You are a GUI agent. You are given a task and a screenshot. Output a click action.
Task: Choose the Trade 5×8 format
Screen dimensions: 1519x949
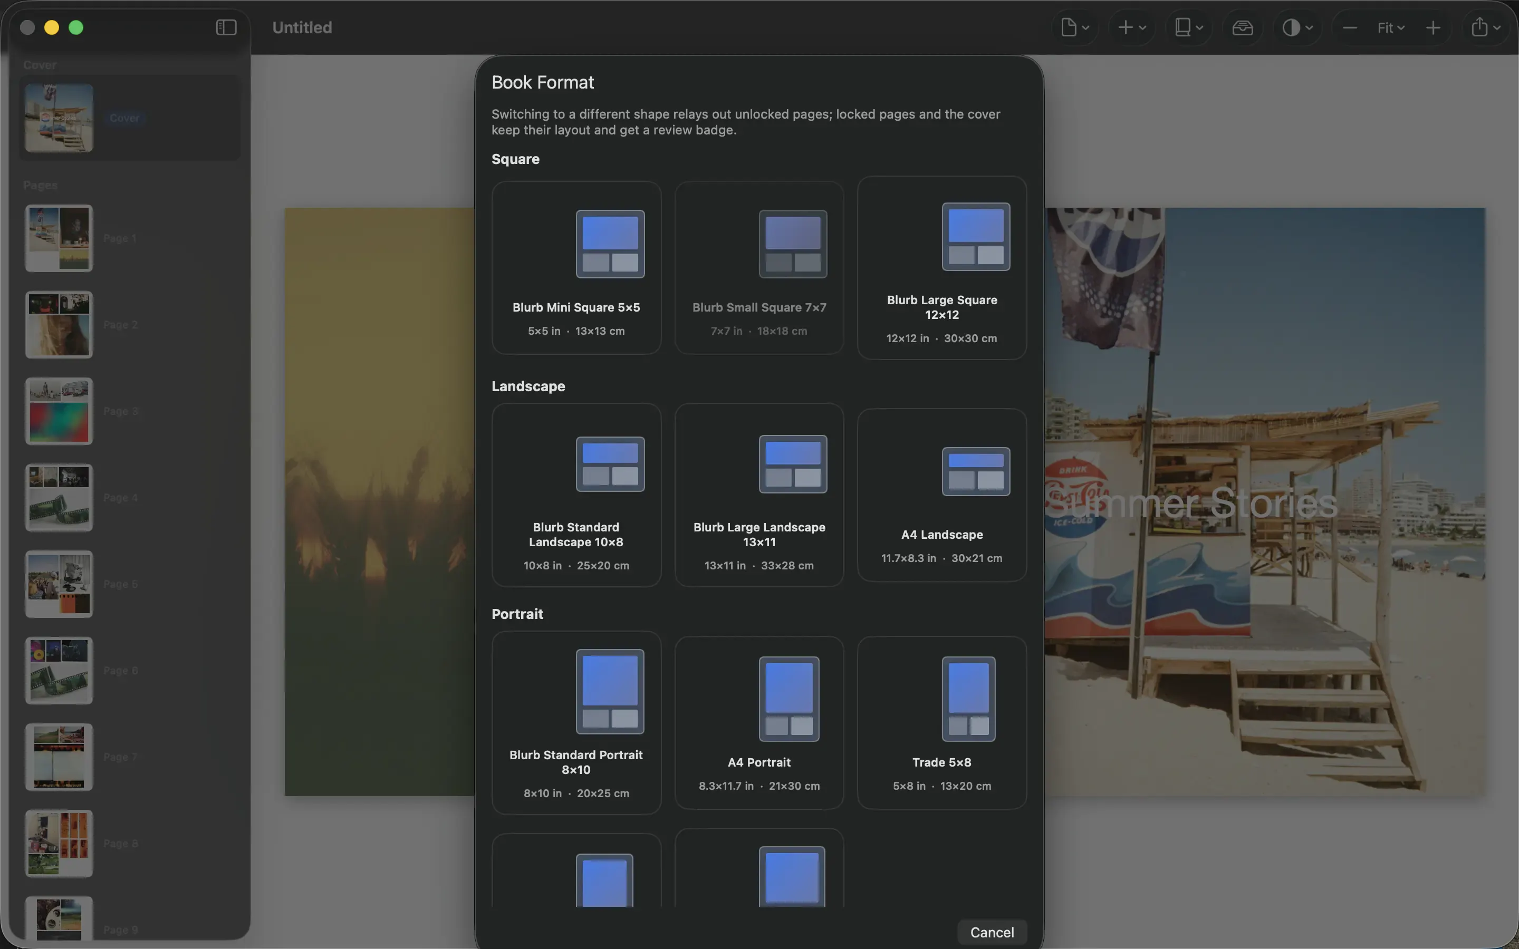pos(941,723)
